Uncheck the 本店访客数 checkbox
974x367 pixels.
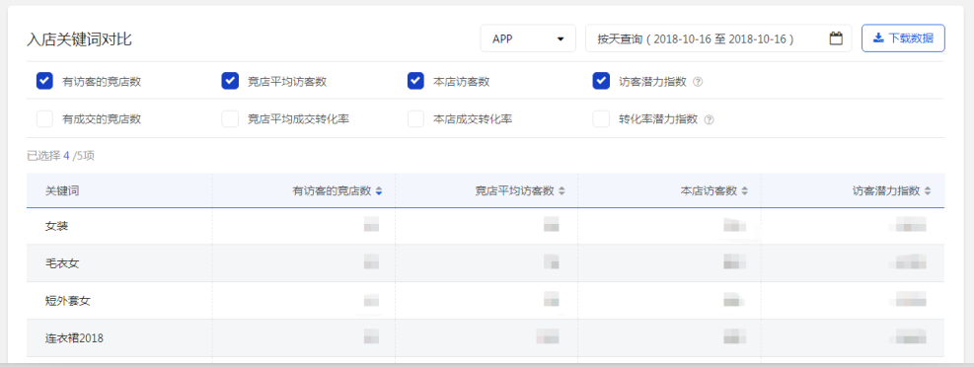coord(415,81)
